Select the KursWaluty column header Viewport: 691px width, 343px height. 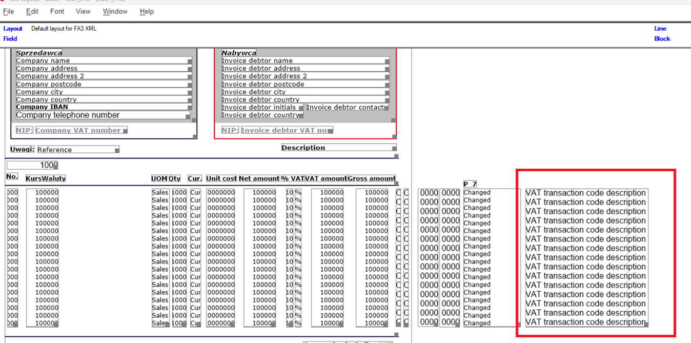[46, 178]
